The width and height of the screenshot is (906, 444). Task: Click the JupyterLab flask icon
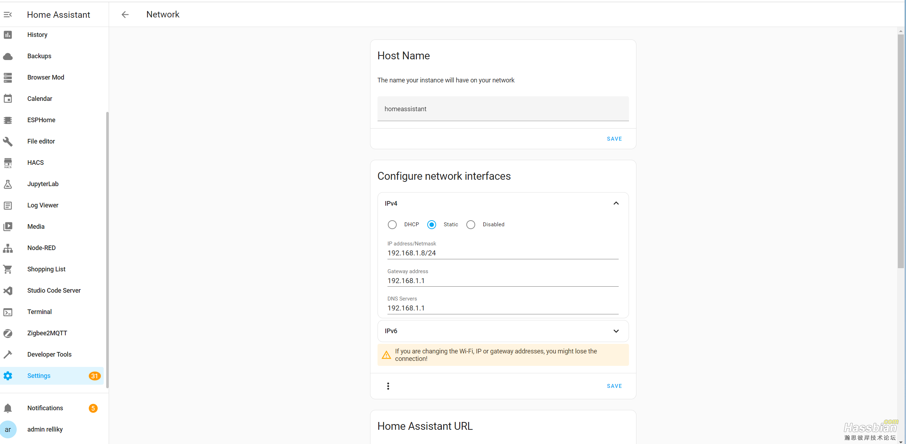tap(8, 184)
